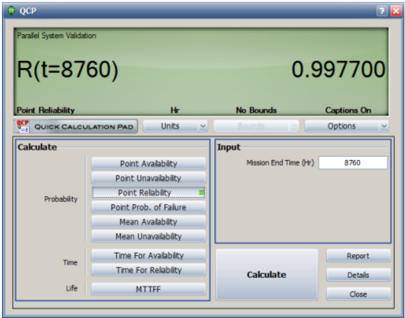Run the large Calculate button
The image size is (405, 318).
pyautogui.click(x=267, y=275)
